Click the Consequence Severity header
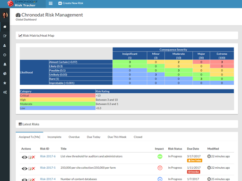This screenshot has width=242, height=181. click(173, 49)
